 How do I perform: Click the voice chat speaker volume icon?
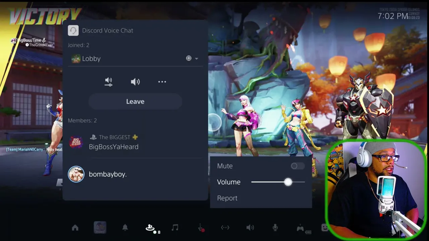click(x=135, y=82)
